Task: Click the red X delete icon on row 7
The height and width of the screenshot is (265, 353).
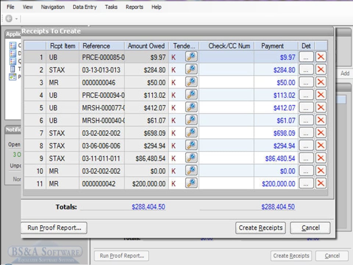Action: click(321, 133)
